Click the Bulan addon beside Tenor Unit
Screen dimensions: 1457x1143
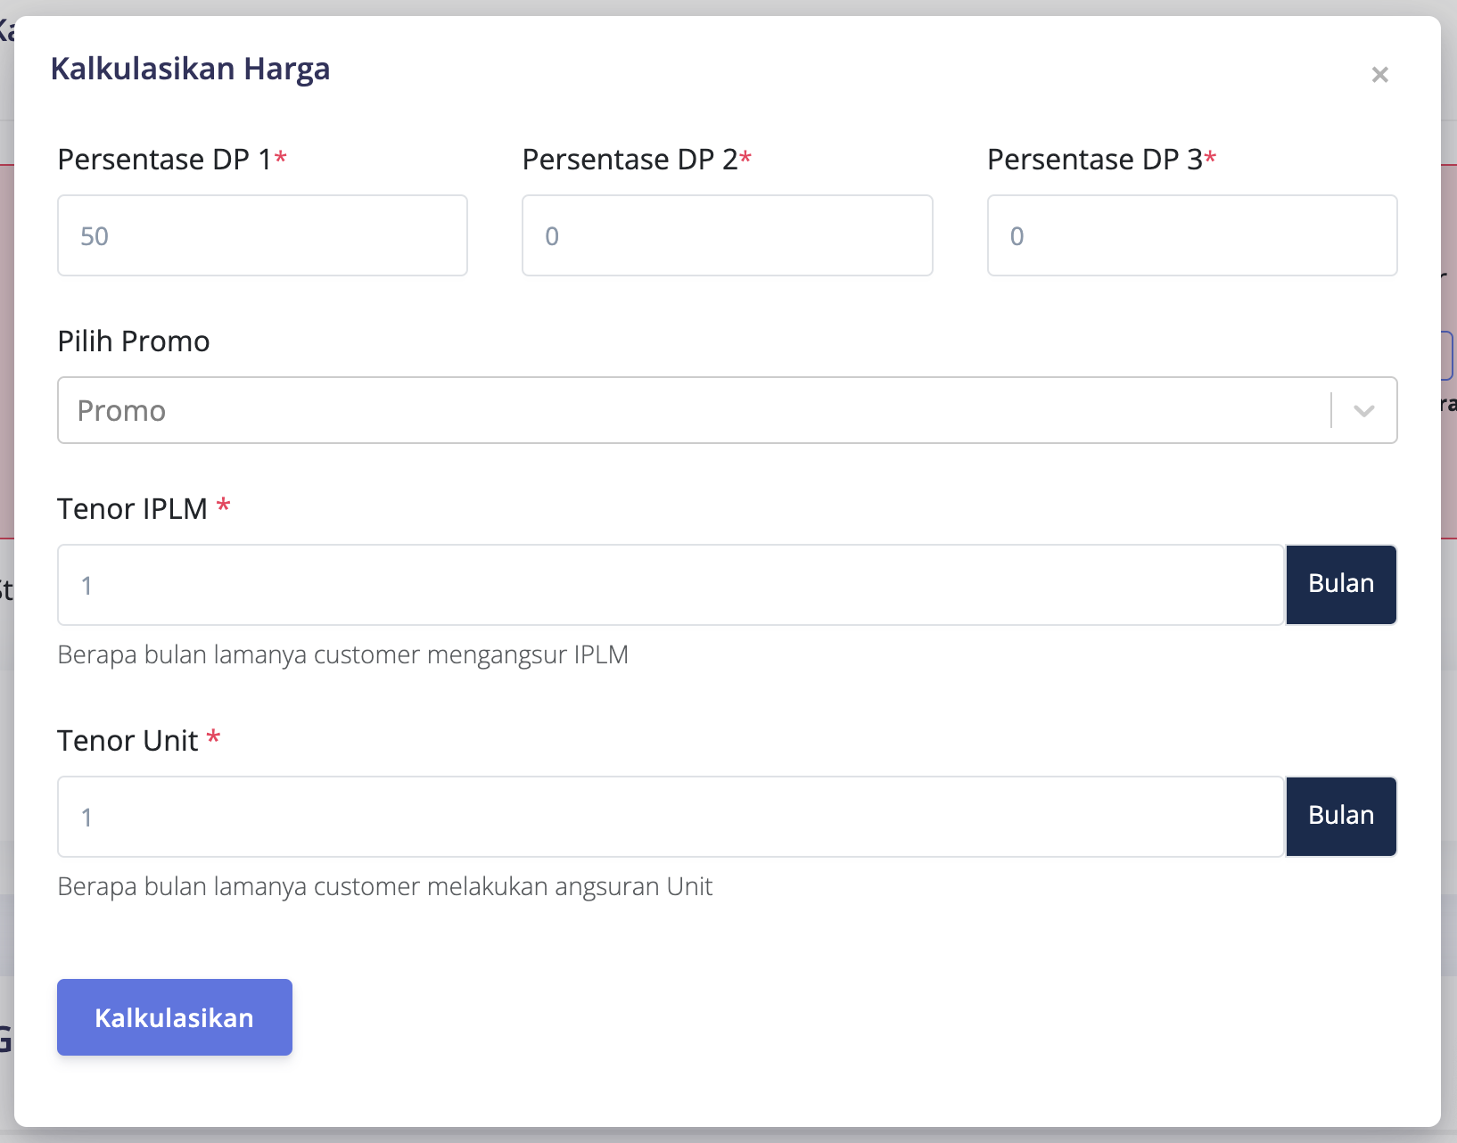(x=1340, y=817)
